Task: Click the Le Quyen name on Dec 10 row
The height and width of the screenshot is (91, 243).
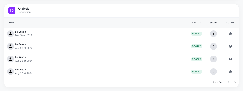Action: tap(20, 32)
